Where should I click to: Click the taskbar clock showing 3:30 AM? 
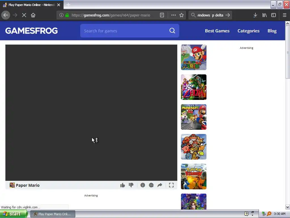(280, 214)
